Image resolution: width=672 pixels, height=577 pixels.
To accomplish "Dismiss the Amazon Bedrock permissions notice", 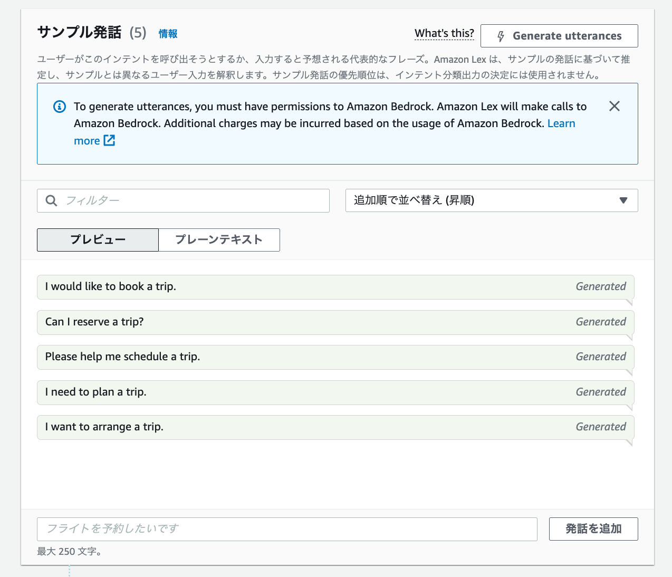I will (x=614, y=106).
